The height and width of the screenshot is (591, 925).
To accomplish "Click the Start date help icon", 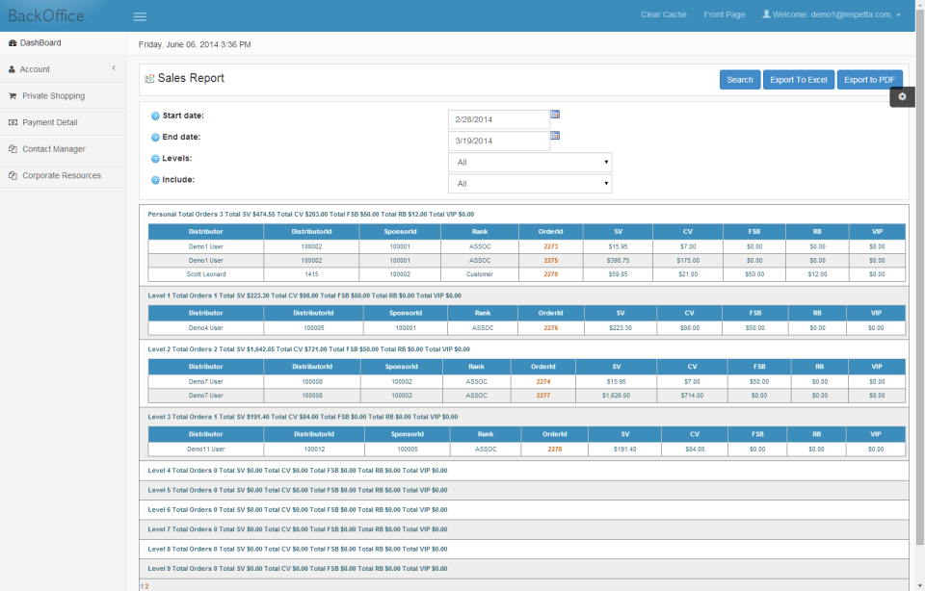I will pos(155,116).
